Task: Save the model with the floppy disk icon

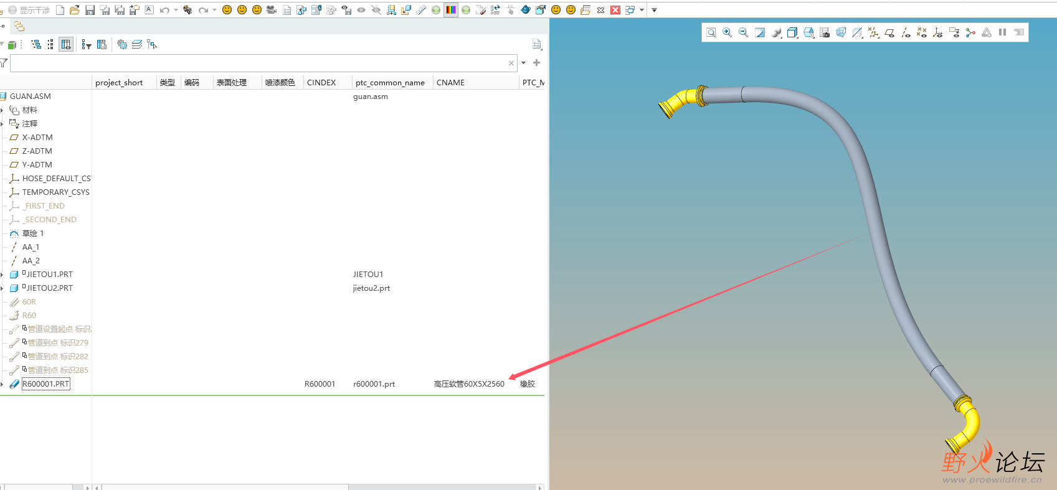Action: tap(90, 10)
